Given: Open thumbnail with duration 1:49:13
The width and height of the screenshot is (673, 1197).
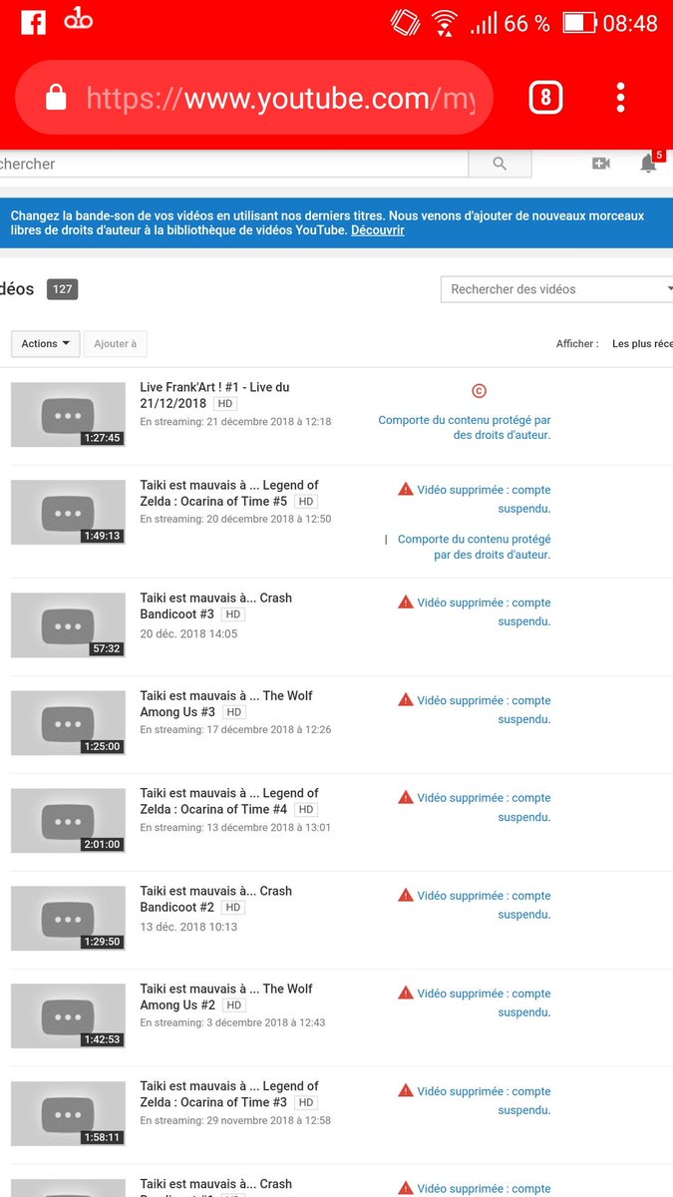Looking at the screenshot, I should (68, 513).
